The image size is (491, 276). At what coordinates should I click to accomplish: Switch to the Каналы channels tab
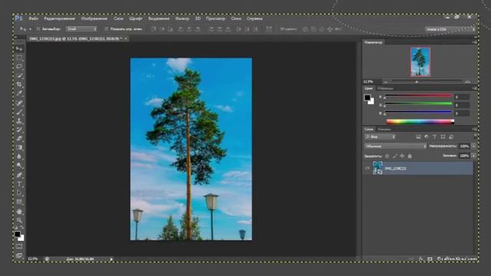click(384, 129)
